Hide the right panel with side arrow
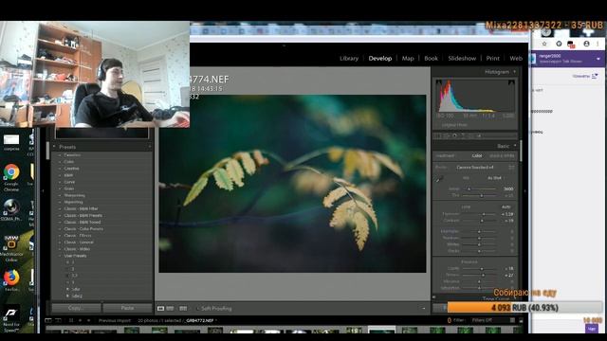Screen dimensions: 607x341 tap(524, 190)
